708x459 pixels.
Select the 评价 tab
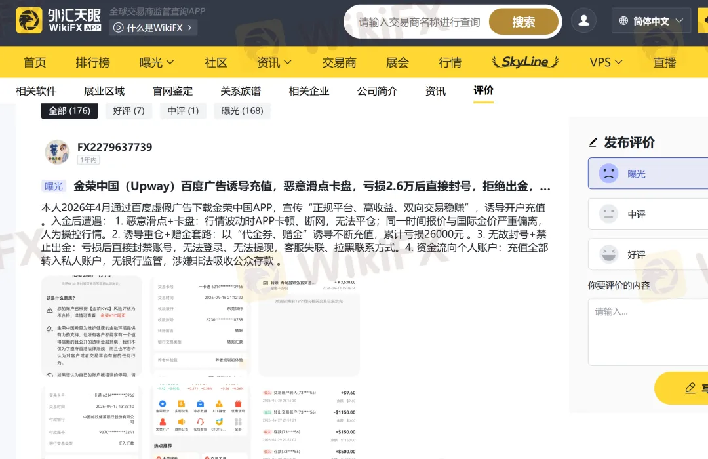[x=483, y=90]
